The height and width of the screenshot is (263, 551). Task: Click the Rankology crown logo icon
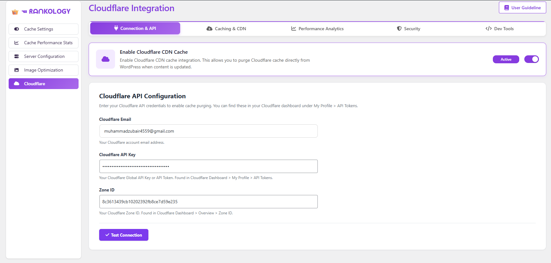click(15, 12)
